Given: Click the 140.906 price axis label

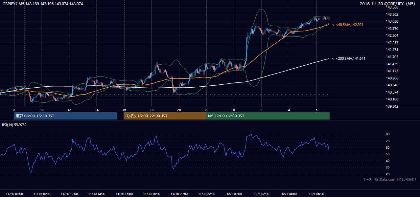Looking at the screenshot, I should (x=392, y=78).
